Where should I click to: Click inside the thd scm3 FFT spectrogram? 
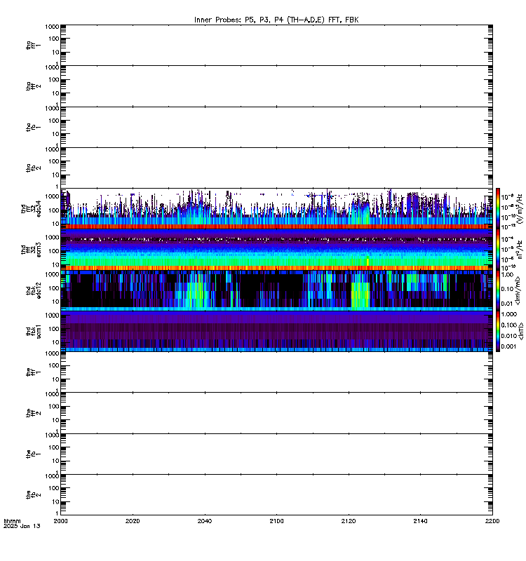point(276,250)
